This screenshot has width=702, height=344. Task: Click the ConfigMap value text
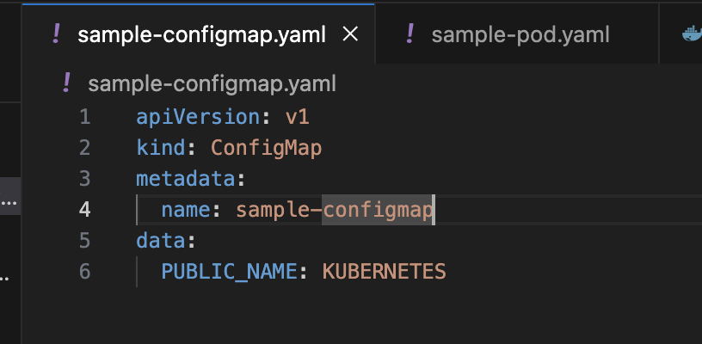coord(266,148)
